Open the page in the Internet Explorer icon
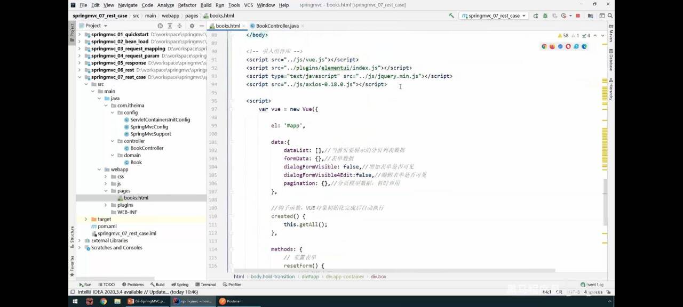The width and height of the screenshot is (683, 307). [x=576, y=46]
